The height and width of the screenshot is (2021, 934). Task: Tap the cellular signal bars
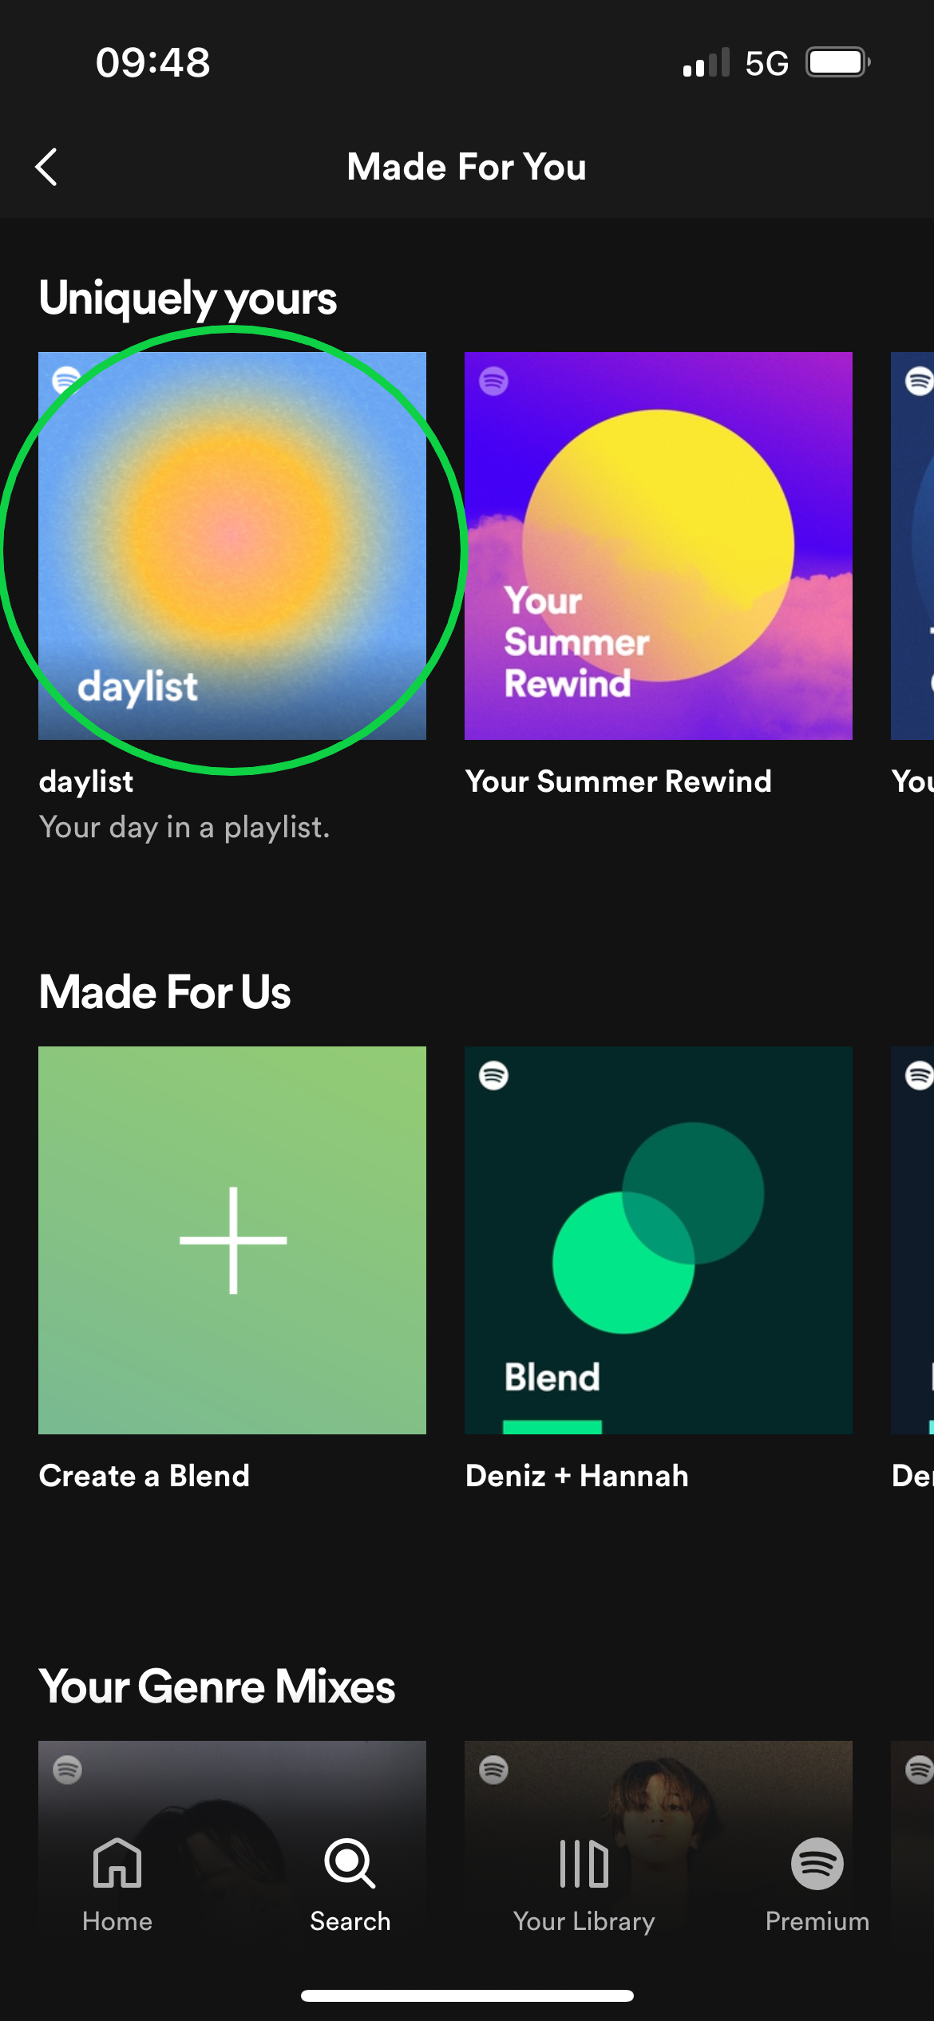coord(706,62)
